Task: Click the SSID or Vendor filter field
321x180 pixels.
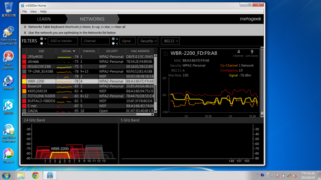Action: 63,41
